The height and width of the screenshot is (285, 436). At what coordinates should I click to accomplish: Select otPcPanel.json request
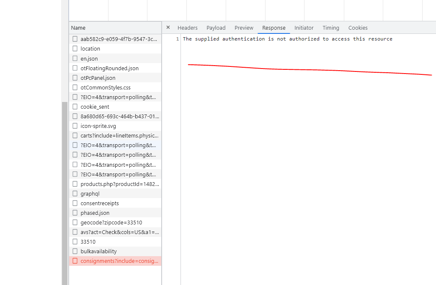point(115,78)
